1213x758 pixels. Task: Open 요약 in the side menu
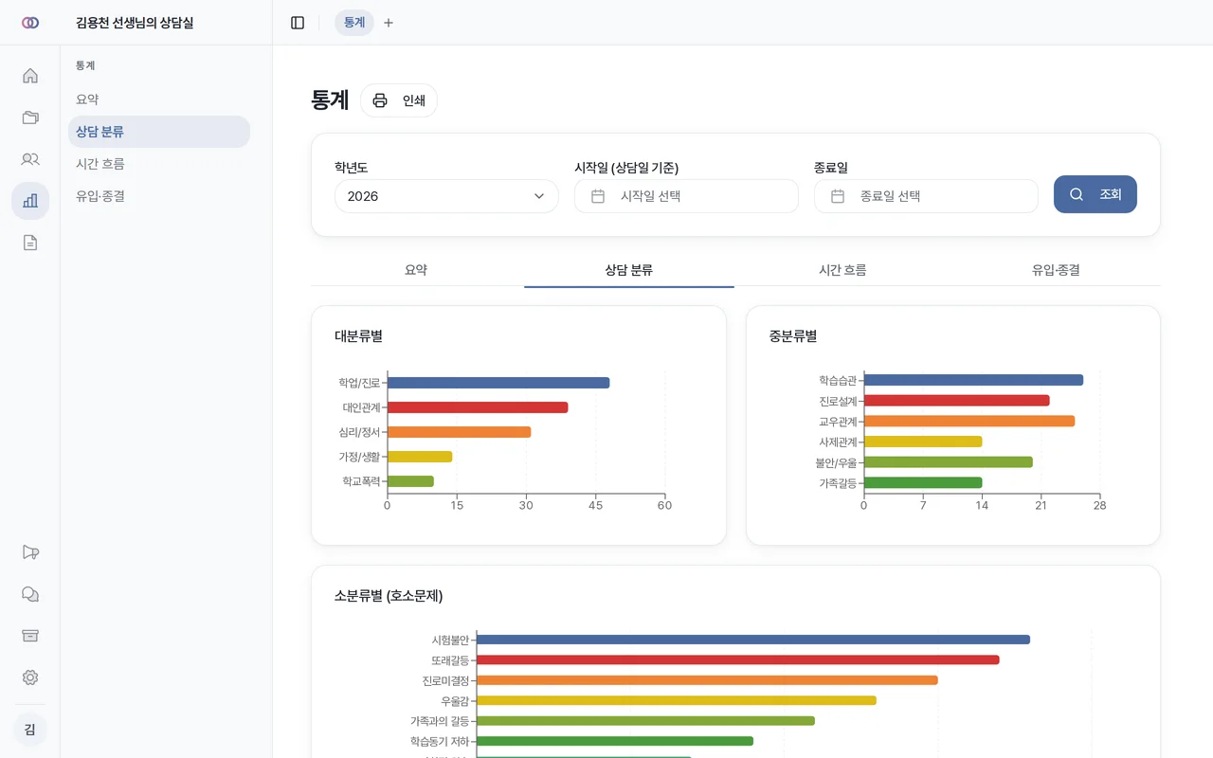coord(159,99)
